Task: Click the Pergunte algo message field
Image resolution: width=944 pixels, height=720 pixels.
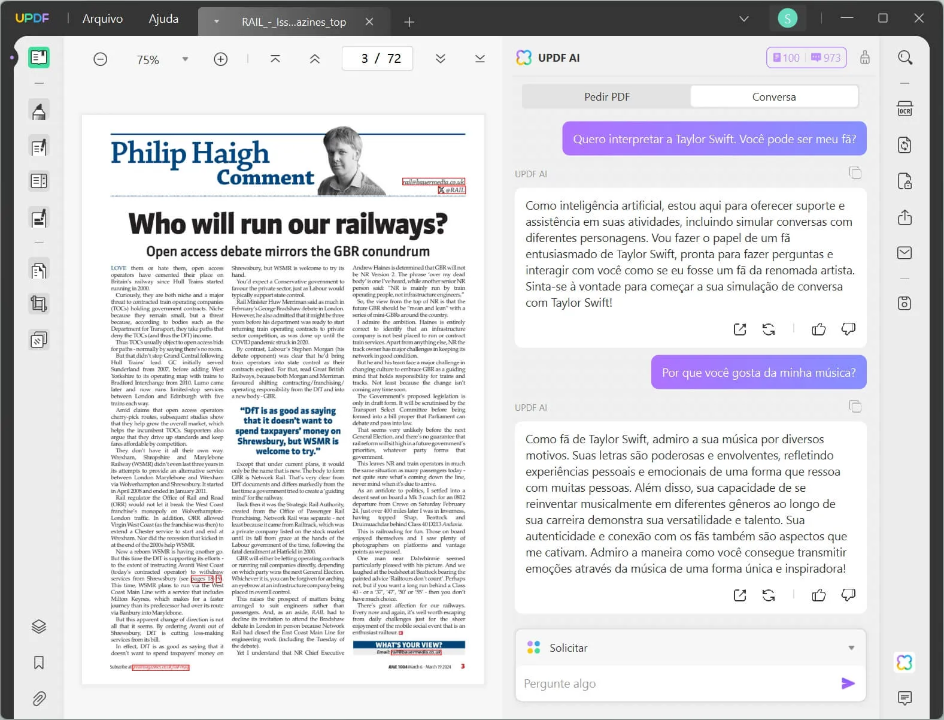Action: [x=676, y=683]
